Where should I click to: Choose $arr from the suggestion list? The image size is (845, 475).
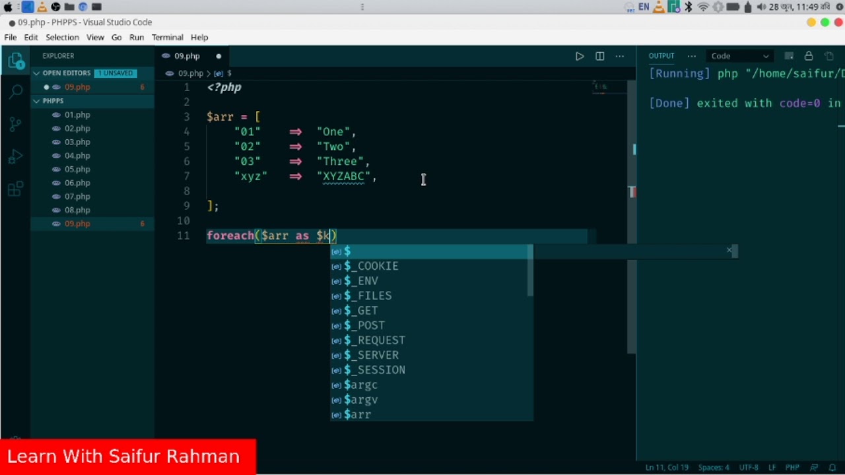pos(431,414)
